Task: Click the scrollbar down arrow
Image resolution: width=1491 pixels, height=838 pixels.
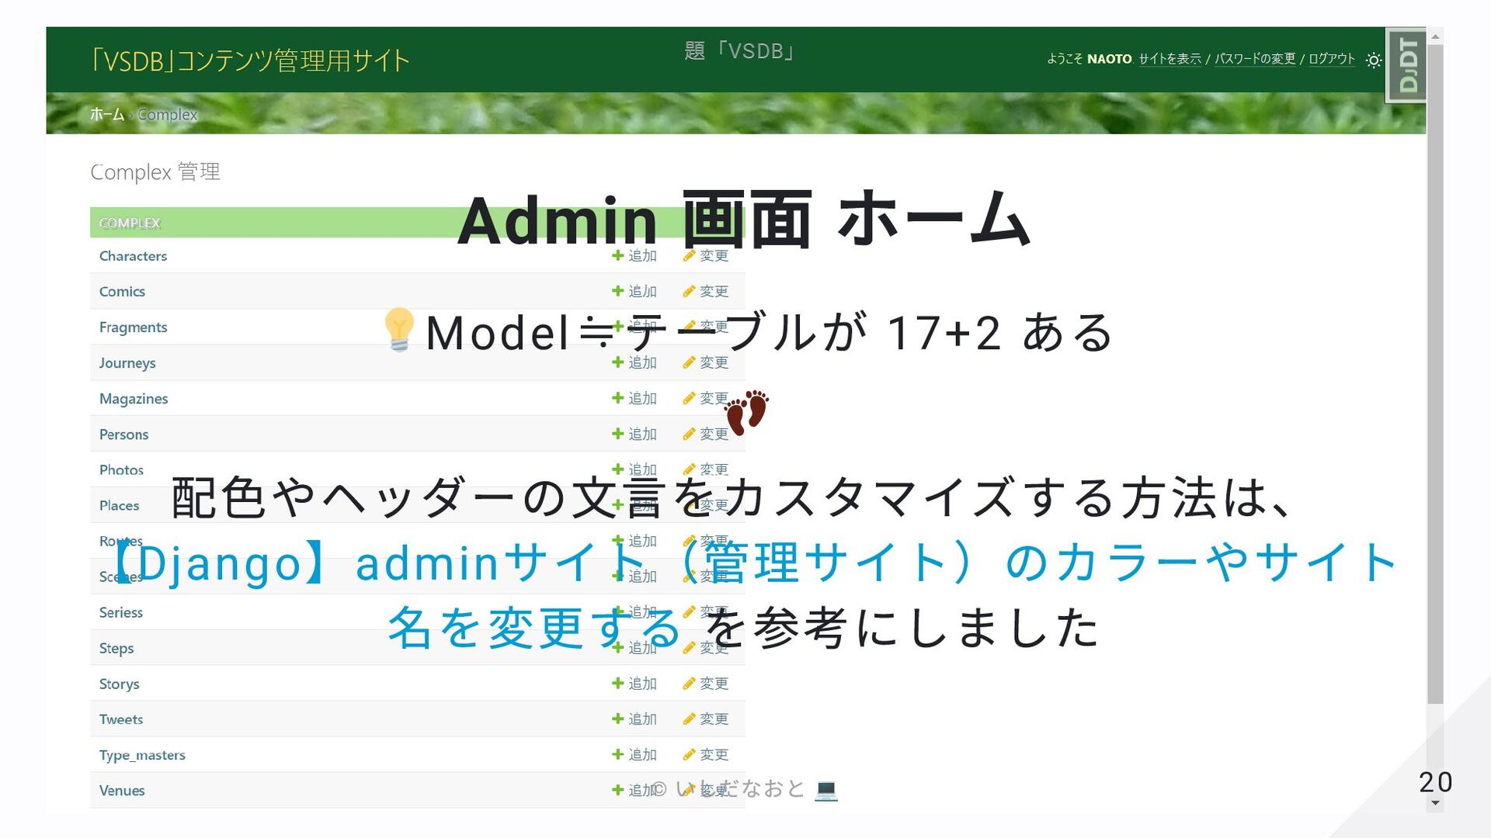Action: point(1435,803)
